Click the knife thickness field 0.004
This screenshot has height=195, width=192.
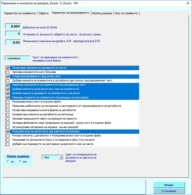coord(13,26)
